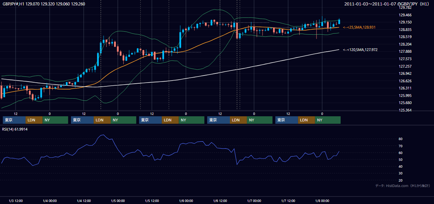Click RSI scale level 80
This screenshot has height=204, width=434.
click(x=400, y=139)
